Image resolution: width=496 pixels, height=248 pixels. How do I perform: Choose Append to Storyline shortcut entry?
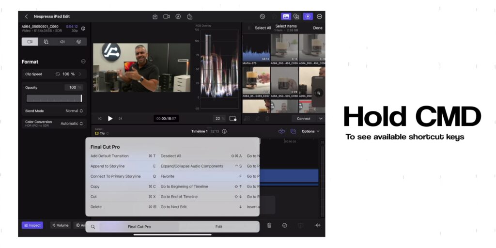click(x=123, y=166)
